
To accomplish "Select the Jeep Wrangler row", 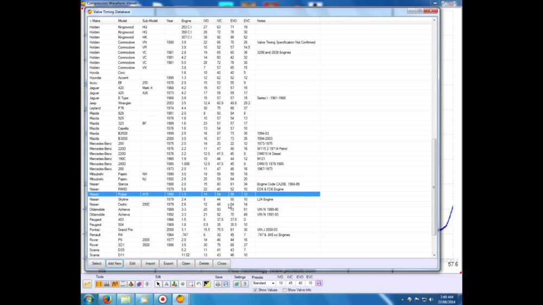I will [x=204, y=103].
